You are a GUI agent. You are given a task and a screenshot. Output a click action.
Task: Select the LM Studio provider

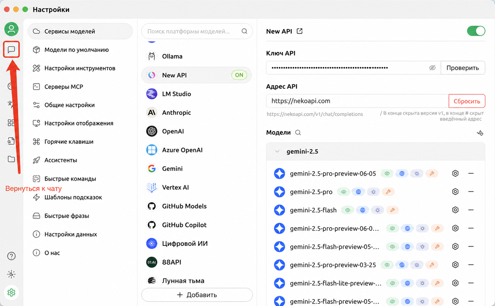[x=197, y=94]
